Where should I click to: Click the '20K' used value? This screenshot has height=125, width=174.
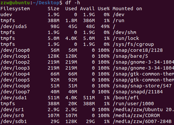73,104
